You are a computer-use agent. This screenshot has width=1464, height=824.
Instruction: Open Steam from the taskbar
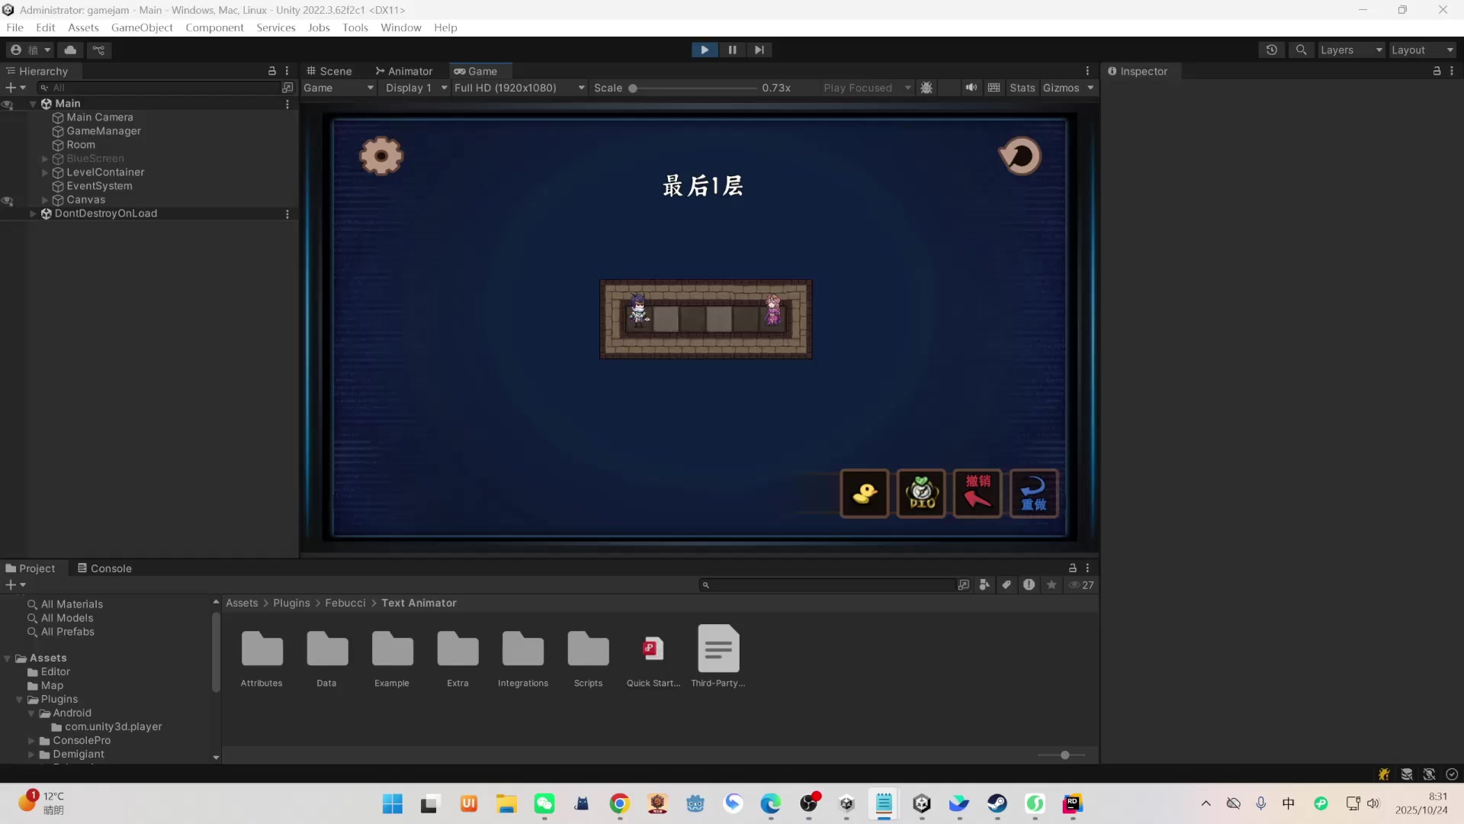[x=997, y=803]
